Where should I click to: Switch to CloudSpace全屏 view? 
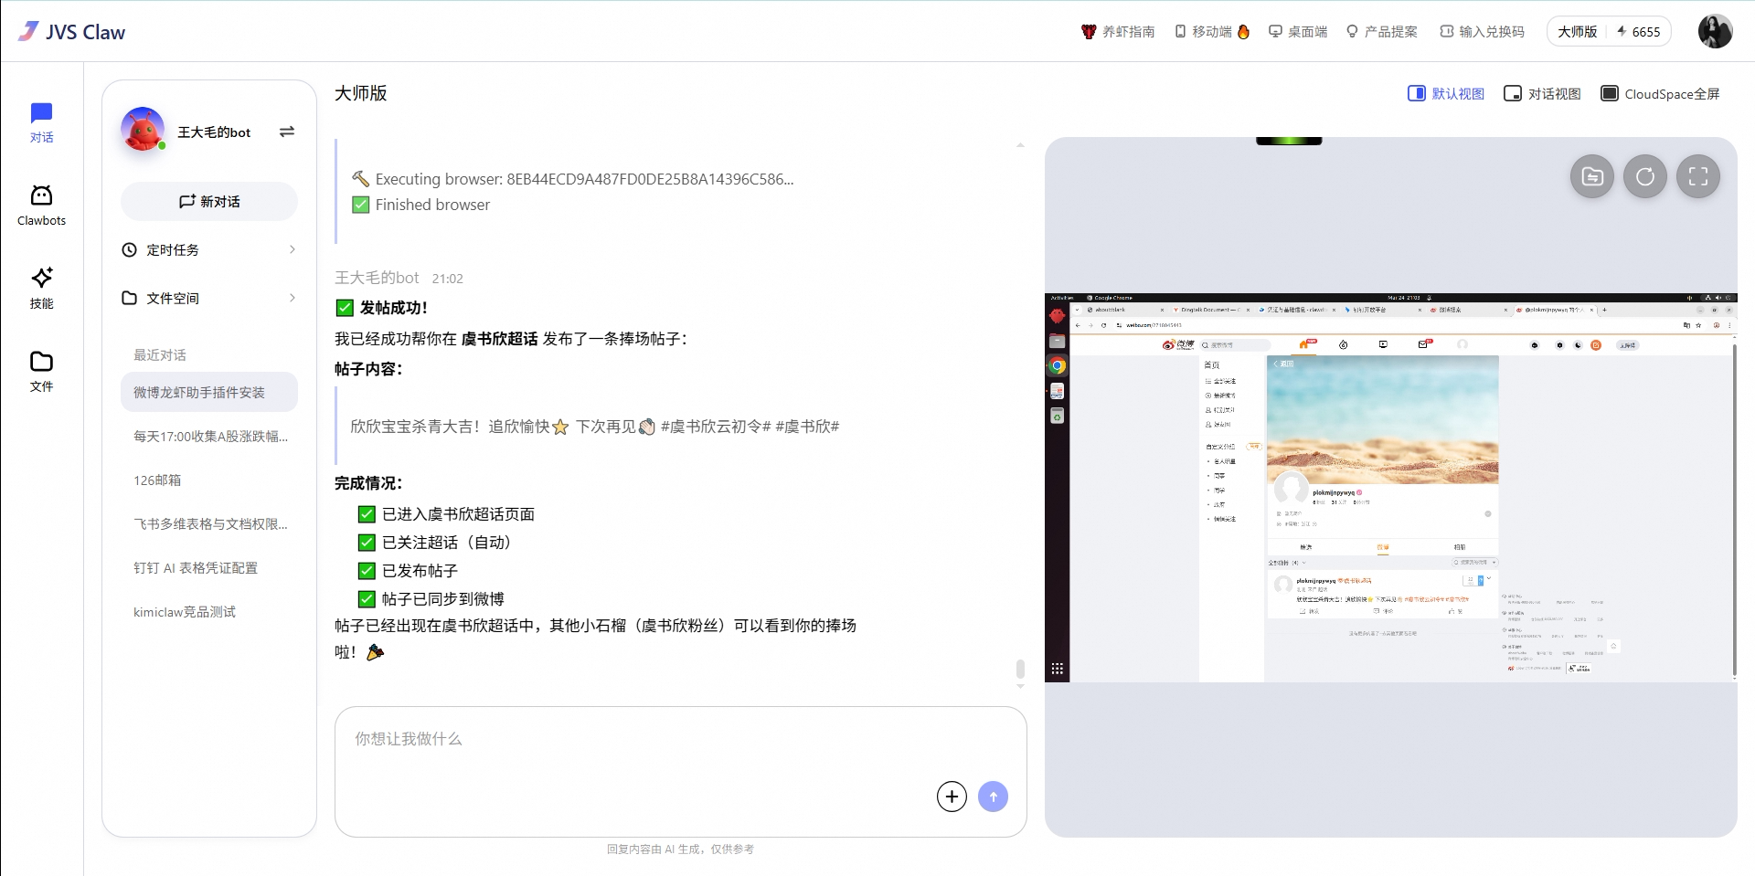point(1660,94)
